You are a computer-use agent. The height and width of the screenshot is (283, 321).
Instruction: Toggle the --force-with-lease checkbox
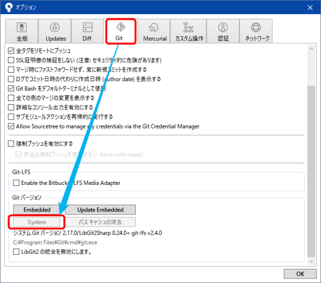click(x=19, y=154)
